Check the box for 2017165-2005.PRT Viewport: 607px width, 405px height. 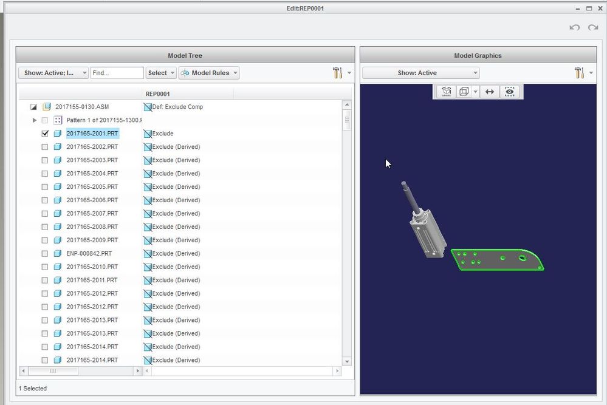pos(45,187)
